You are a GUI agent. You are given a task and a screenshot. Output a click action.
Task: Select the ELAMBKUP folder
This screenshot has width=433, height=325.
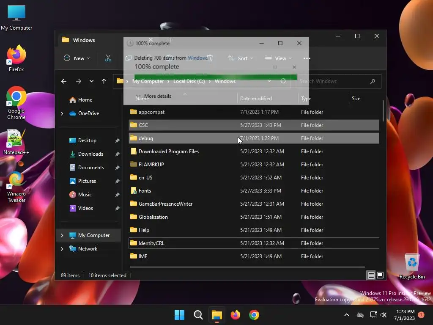254,165
